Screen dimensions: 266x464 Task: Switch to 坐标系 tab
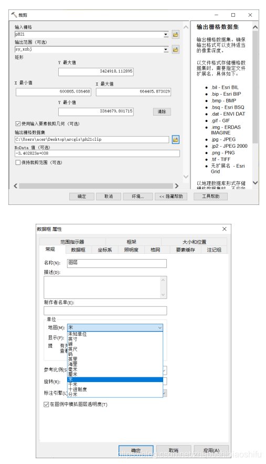pos(105,250)
